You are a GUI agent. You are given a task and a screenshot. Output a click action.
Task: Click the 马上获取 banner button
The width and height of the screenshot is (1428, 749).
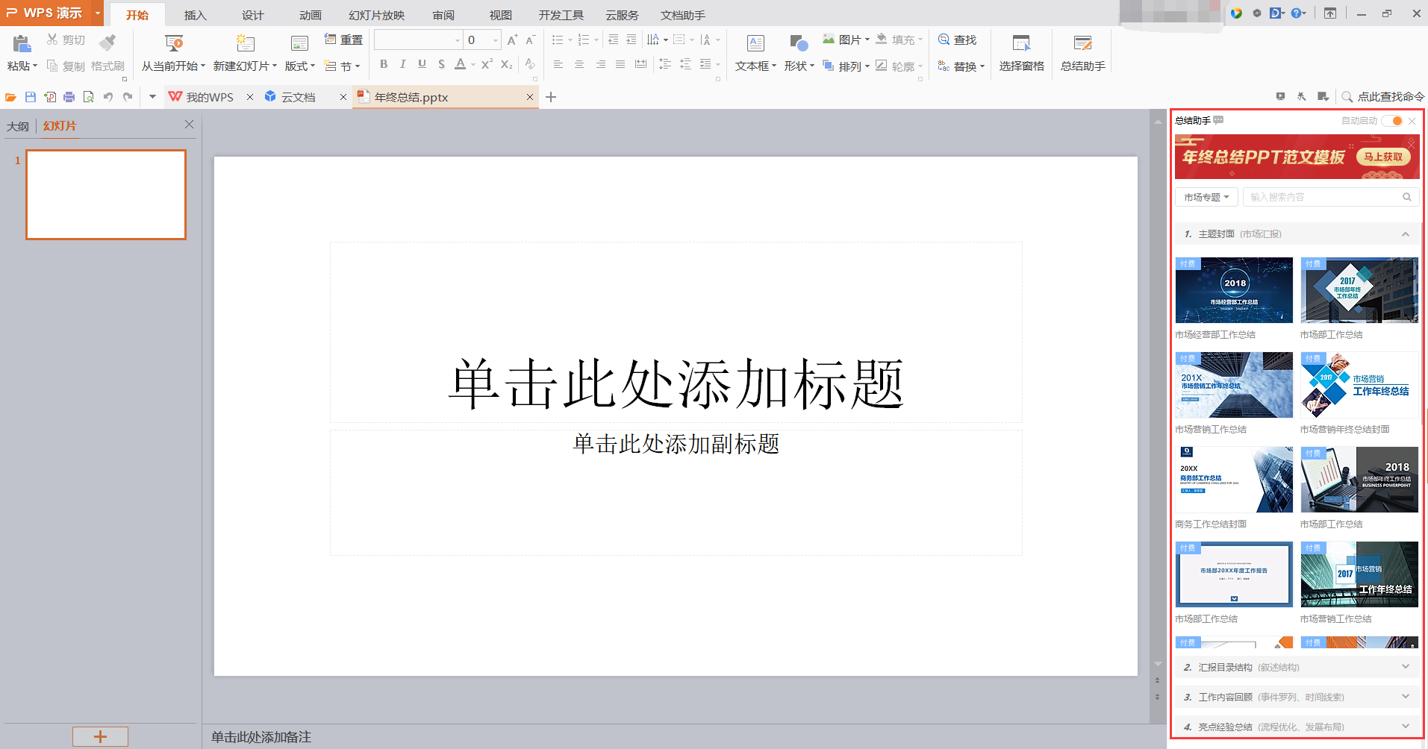pos(1382,157)
